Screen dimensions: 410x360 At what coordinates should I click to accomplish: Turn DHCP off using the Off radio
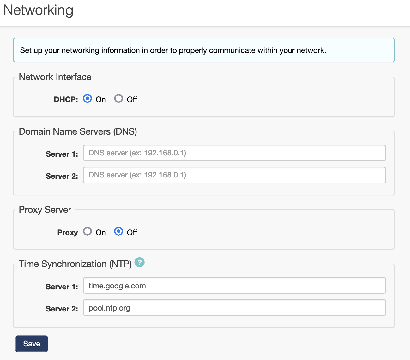[118, 99]
